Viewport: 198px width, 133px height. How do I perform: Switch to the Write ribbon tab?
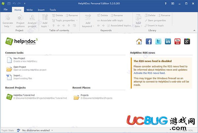[x=30, y=10]
